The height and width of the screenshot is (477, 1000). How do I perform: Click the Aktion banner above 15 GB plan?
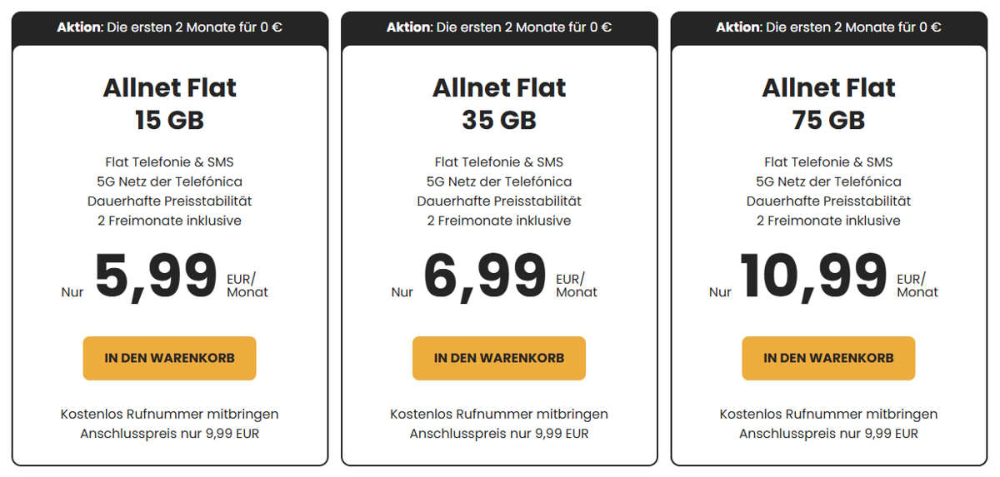click(170, 27)
